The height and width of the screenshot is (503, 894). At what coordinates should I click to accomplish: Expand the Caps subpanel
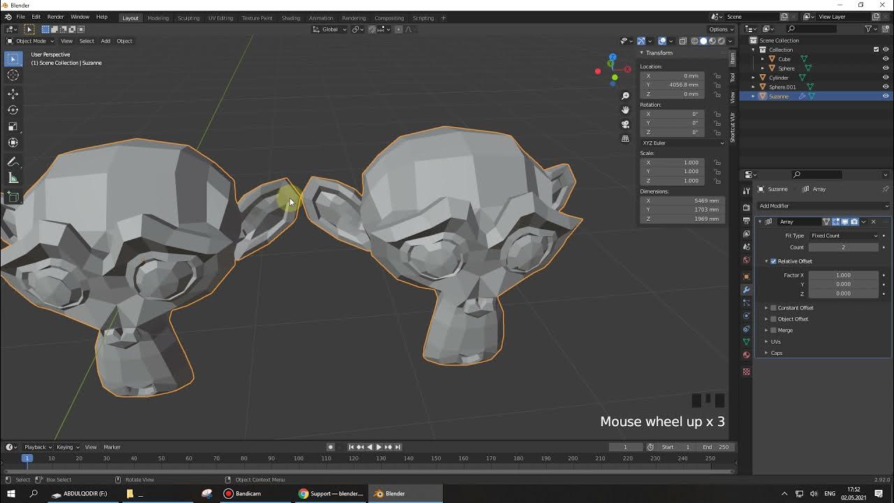pyautogui.click(x=776, y=353)
